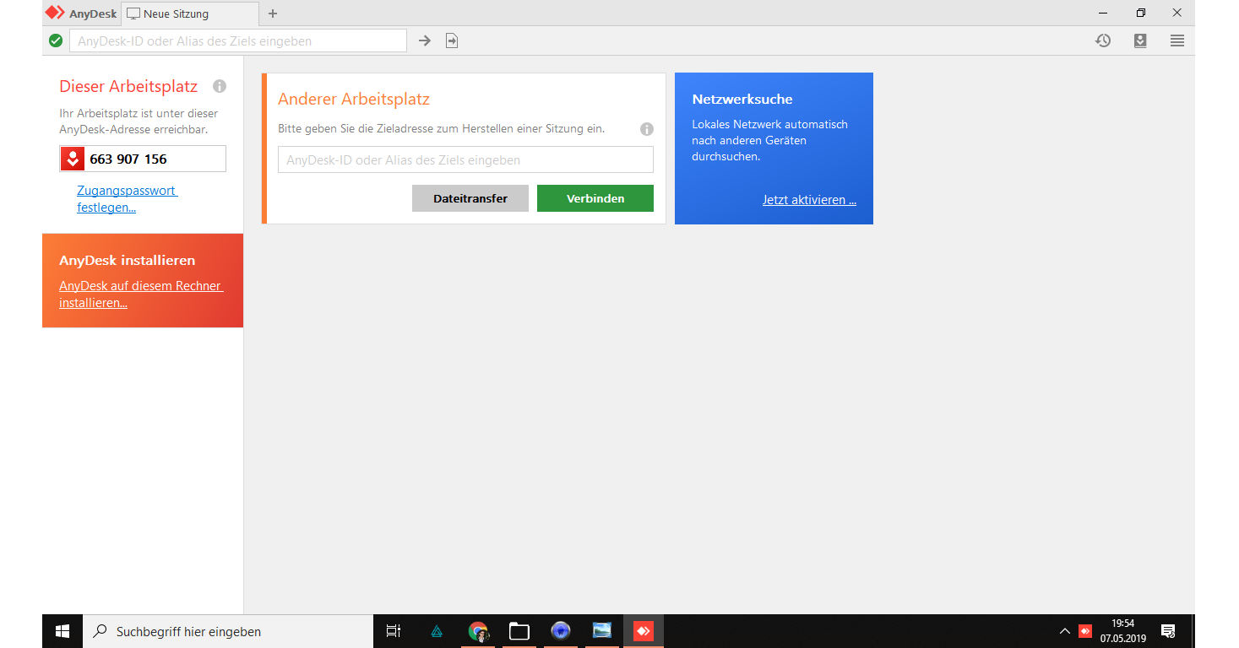This screenshot has height=648, width=1239.
Task: Click AnyDesk auf diesem Rechner installieren link
Action: pos(140,294)
